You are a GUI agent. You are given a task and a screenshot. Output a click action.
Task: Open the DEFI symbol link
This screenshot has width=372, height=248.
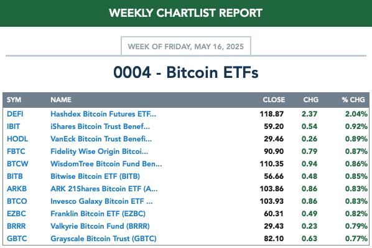tap(15, 114)
